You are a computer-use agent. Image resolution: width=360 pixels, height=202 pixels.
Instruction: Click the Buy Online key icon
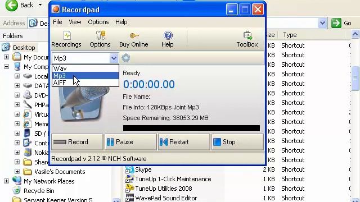click(134, 36)
